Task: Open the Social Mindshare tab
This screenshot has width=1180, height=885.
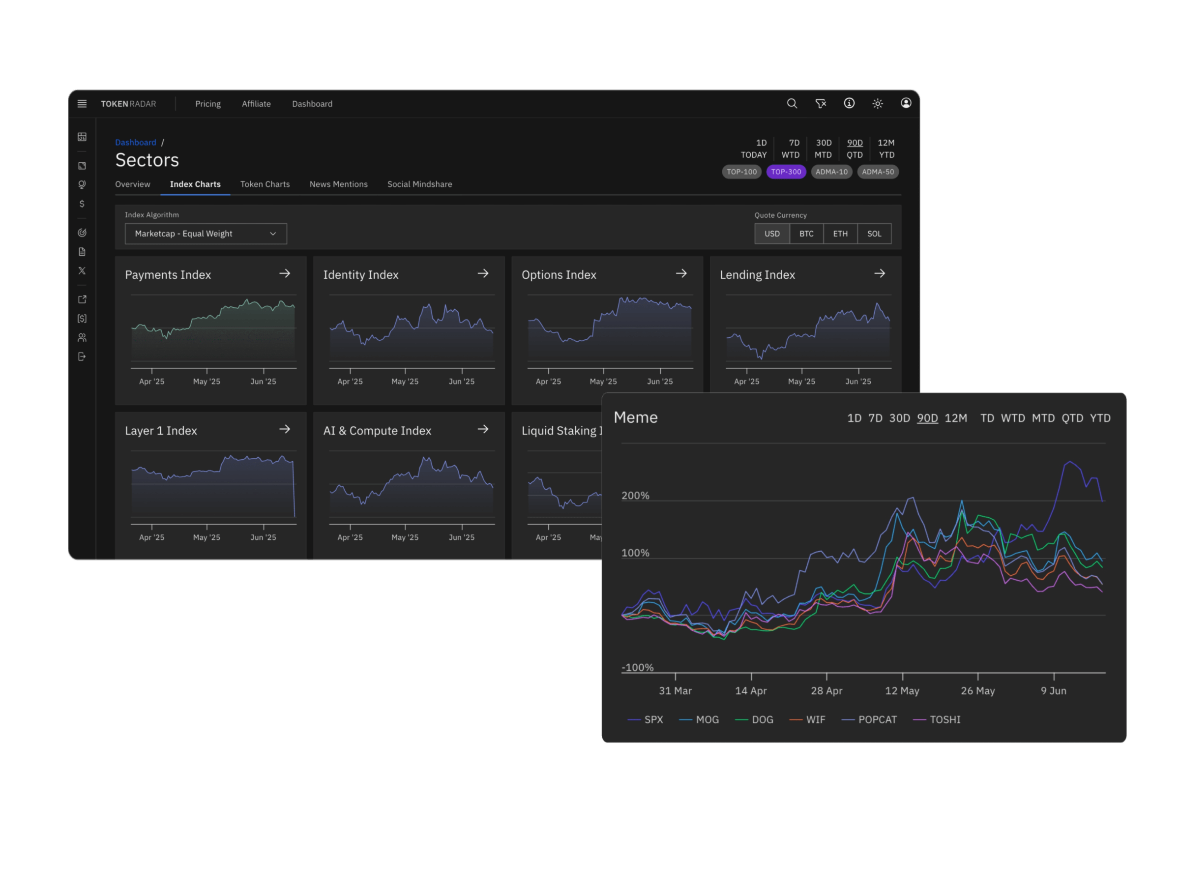Action: tap(420, 184)
